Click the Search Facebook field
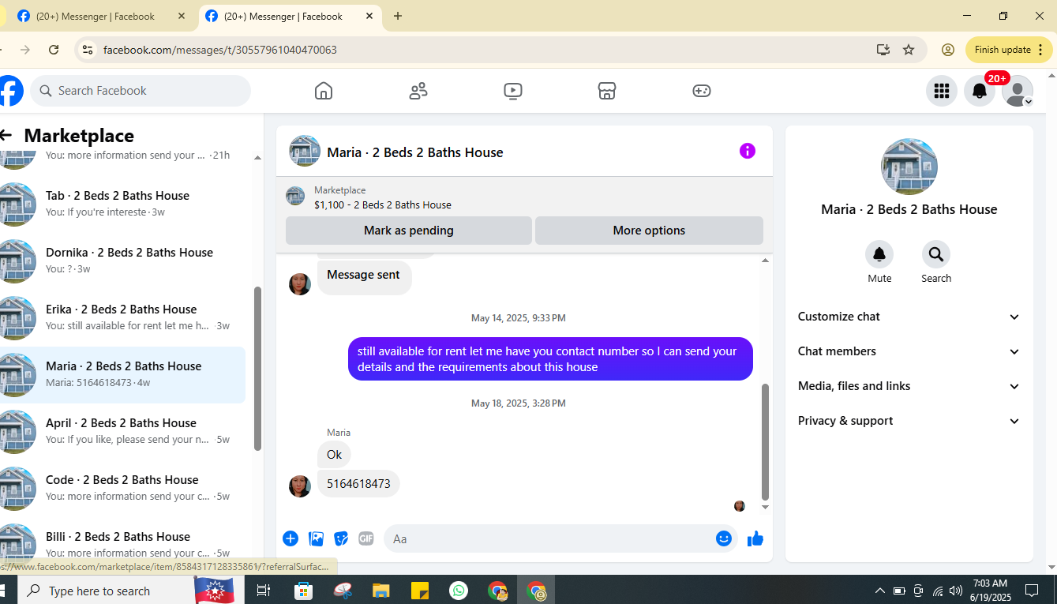The image size is (1057, 604). coord(141,91)
